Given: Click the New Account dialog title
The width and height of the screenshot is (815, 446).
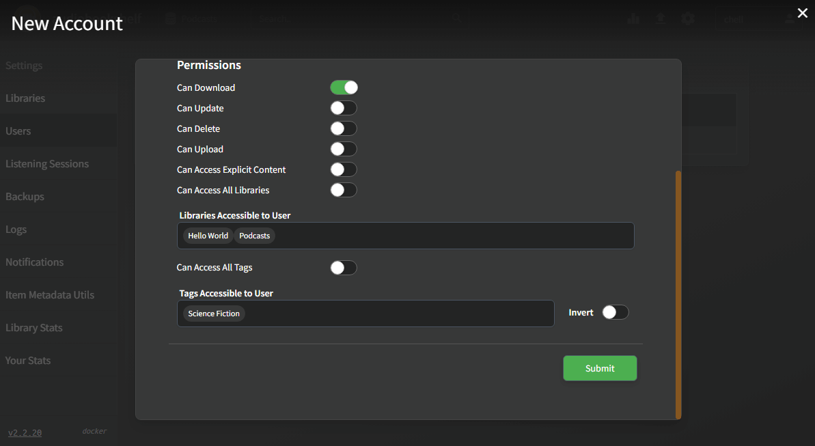Looking at the screenshot, I should click(67, 23).
